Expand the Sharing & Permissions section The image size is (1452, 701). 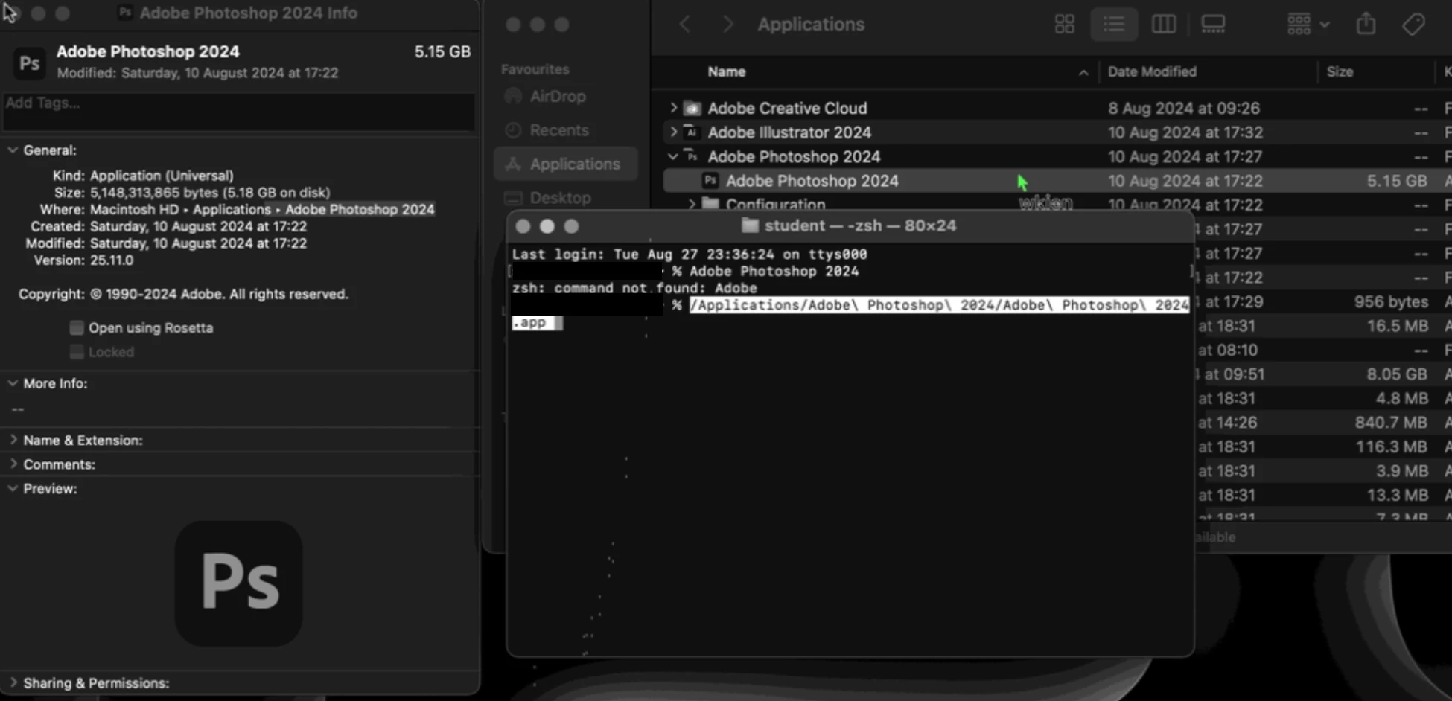tap(13, 682)
